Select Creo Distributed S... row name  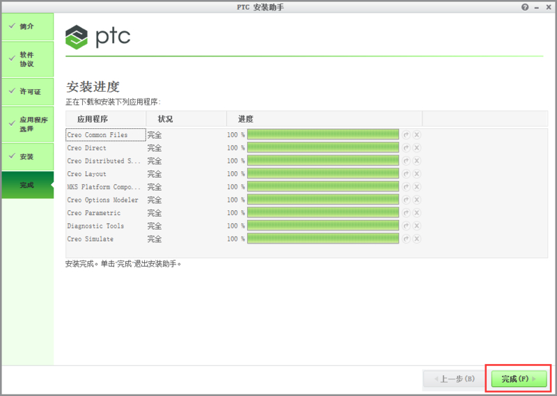pyautogui.click(x=104, y=161)
